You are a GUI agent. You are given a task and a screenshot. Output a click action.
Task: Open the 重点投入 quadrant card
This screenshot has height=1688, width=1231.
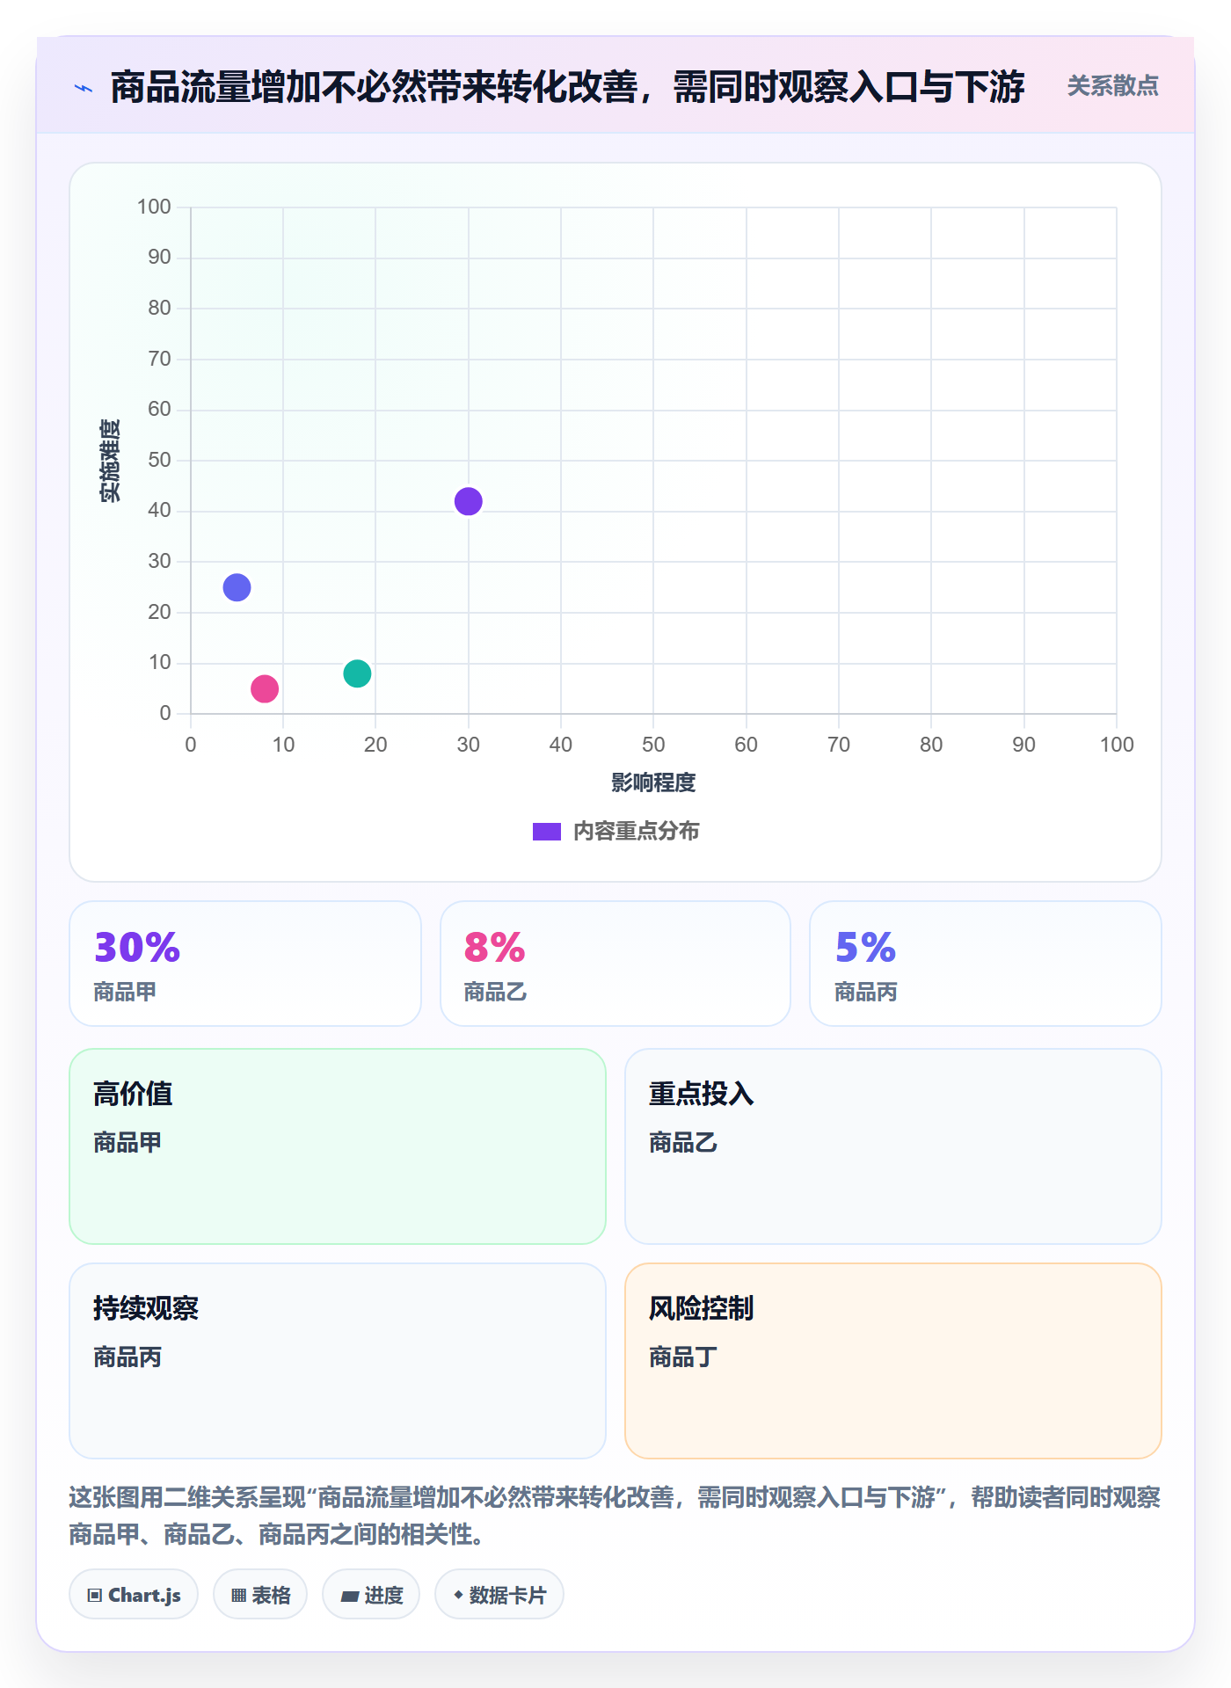[893, 1146]
